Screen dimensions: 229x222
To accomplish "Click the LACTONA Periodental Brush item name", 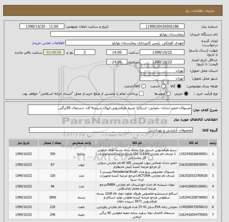I will (x=137, y=175).
